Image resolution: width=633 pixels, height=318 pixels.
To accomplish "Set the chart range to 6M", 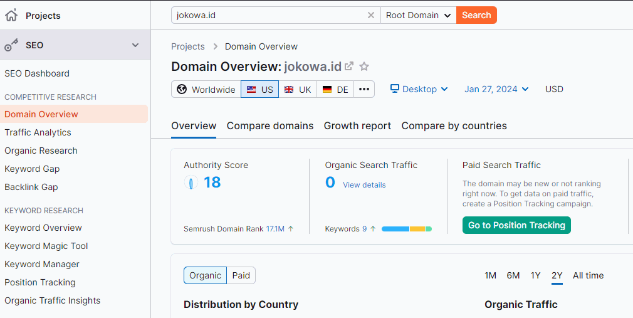I will (x=513, y=275).
